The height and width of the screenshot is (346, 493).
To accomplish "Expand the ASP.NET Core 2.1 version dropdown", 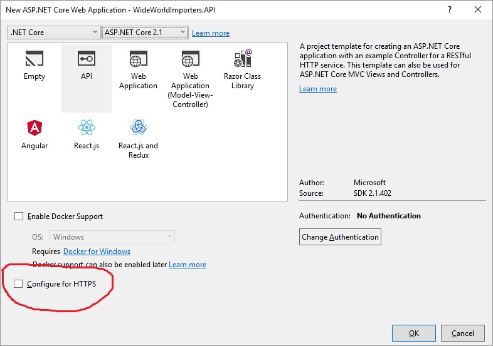I will point(145,32).
